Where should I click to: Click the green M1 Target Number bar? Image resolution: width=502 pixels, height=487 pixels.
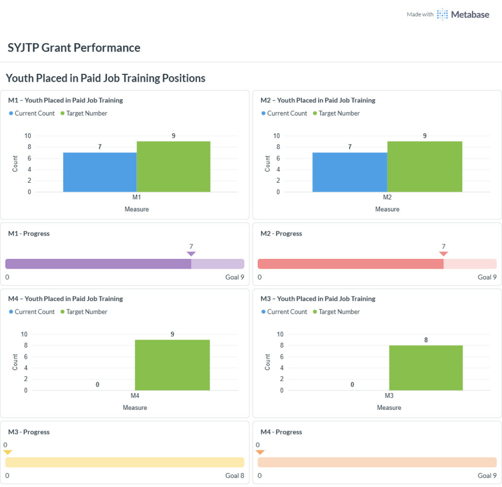(x=174, y=167)
